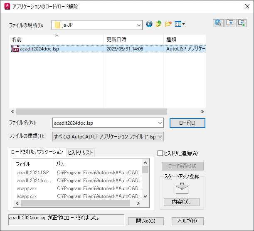Go back using the blue arrow icon
Screen dimensions: 254x231
point(149,24)
